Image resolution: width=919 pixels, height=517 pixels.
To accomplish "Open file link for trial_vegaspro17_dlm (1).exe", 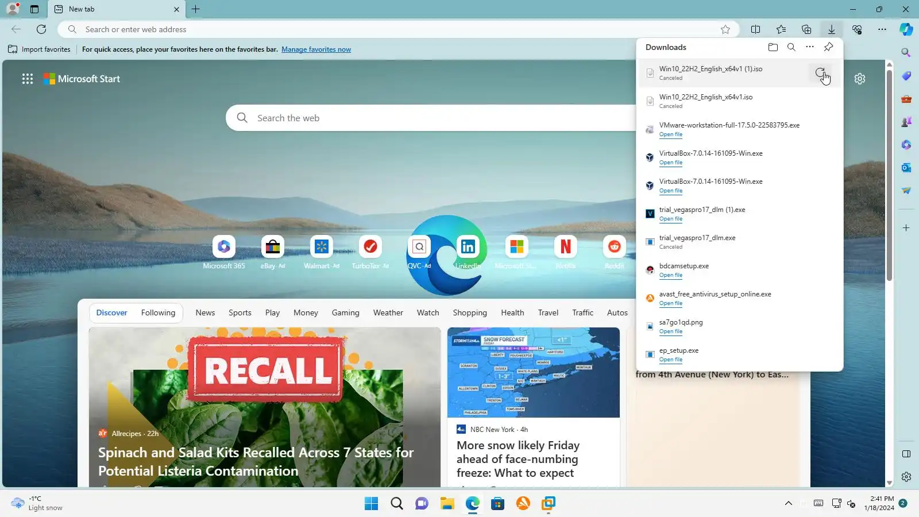I will [671, 219].
